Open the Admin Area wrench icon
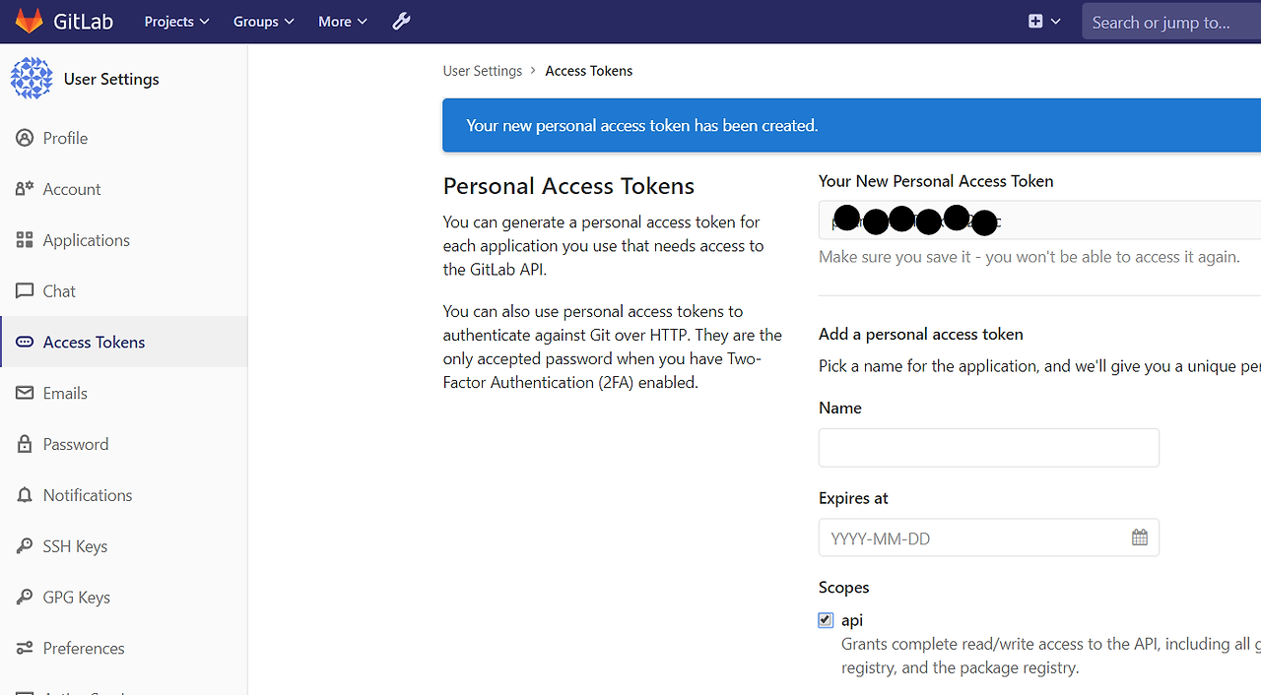 (401, 21)
